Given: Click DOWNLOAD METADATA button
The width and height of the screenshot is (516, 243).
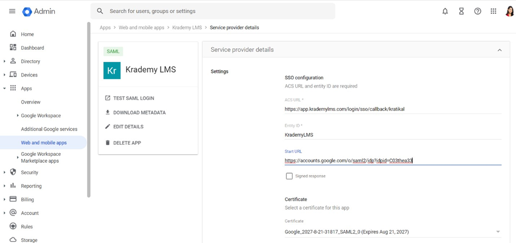Looking at the screenshot, I should coord(135,113).
